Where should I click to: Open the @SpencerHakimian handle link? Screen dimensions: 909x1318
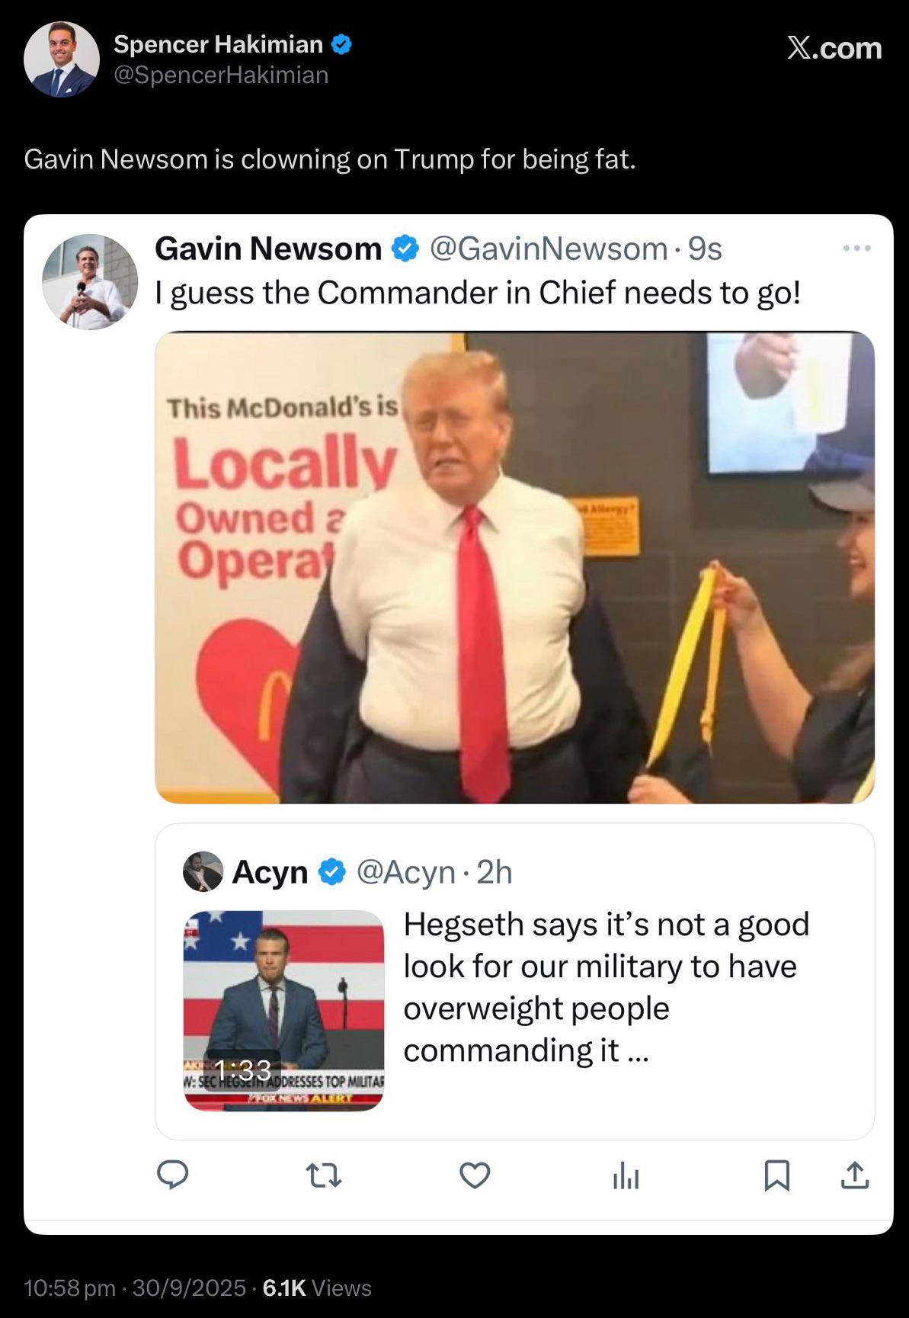[221, 75]
